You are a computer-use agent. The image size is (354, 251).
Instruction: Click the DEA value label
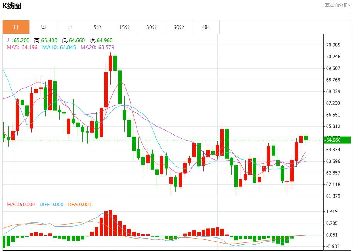click(79, 205)
